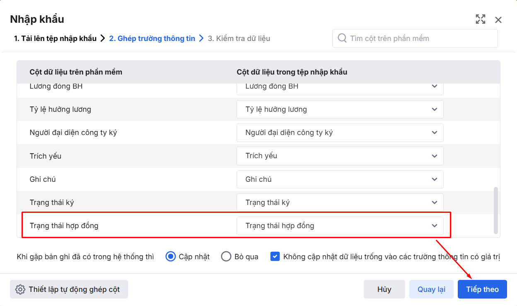Image resolution: width=517 pixels, height=306 pixels.
Task: Click the Quay lại button
Action: point(431,289)
